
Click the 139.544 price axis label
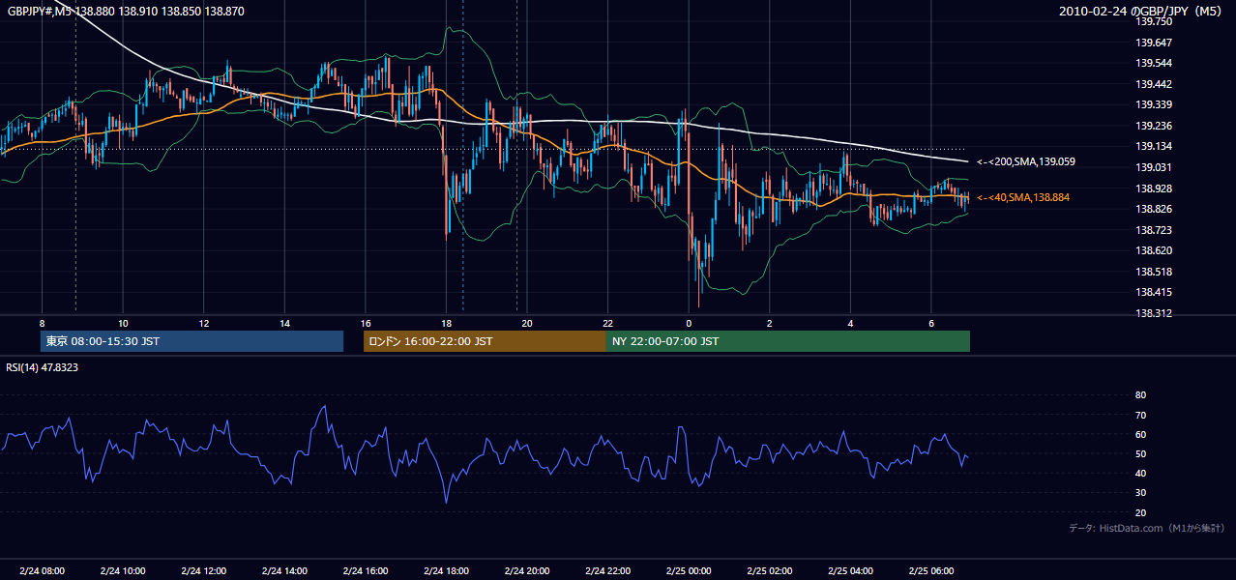click(1155, 63)
